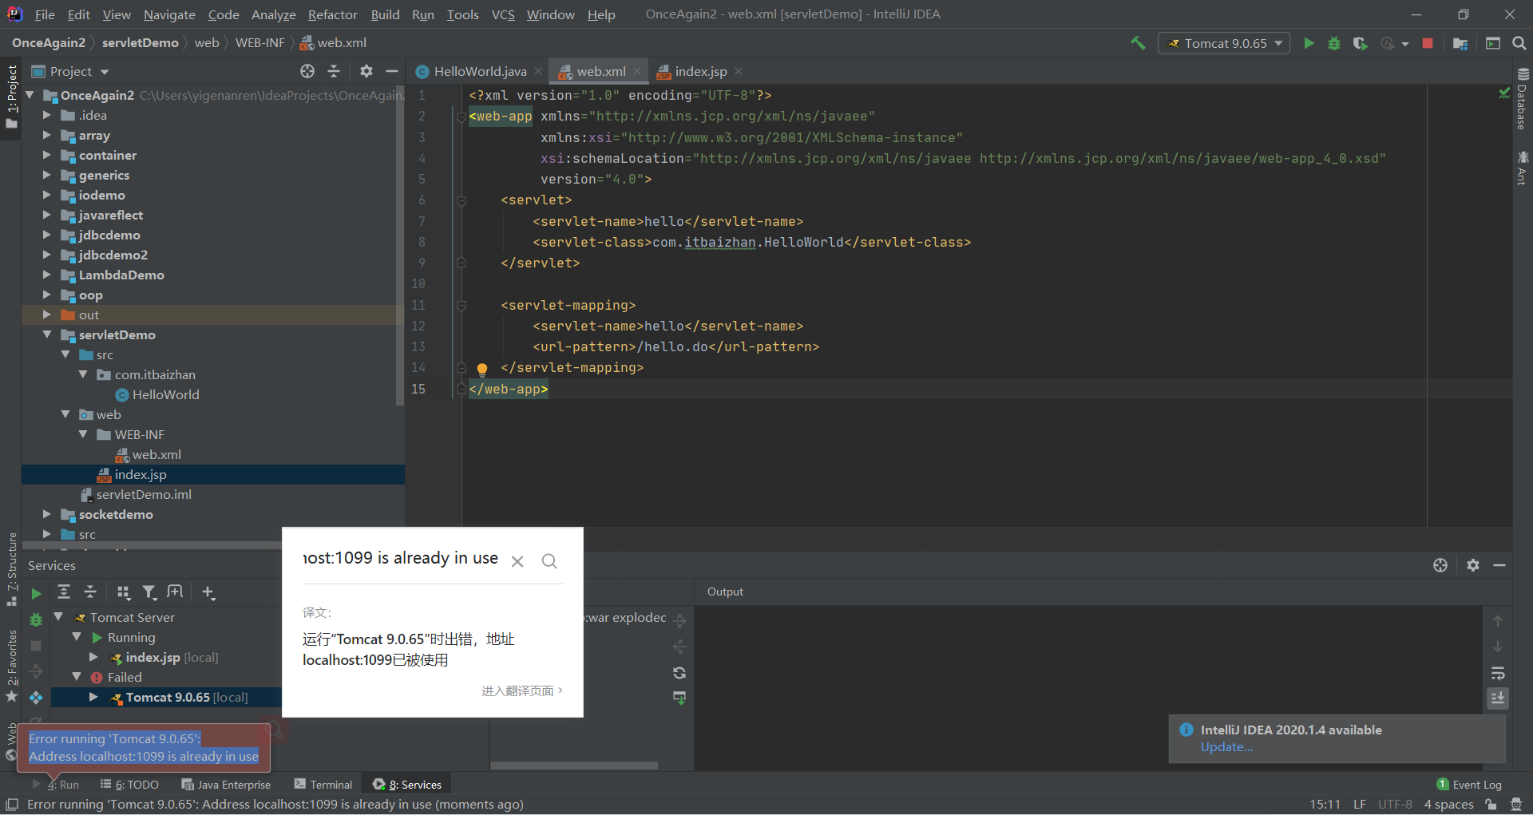Follow the 进入翻译页面 link in the popup

coord(521,690)
